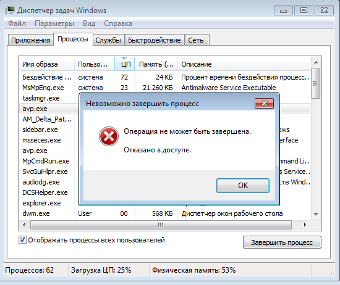Image resolution: width=340 pixels, height=285 pixels.
Task: Switch to the Службы tab
Action: pos(108,40)
